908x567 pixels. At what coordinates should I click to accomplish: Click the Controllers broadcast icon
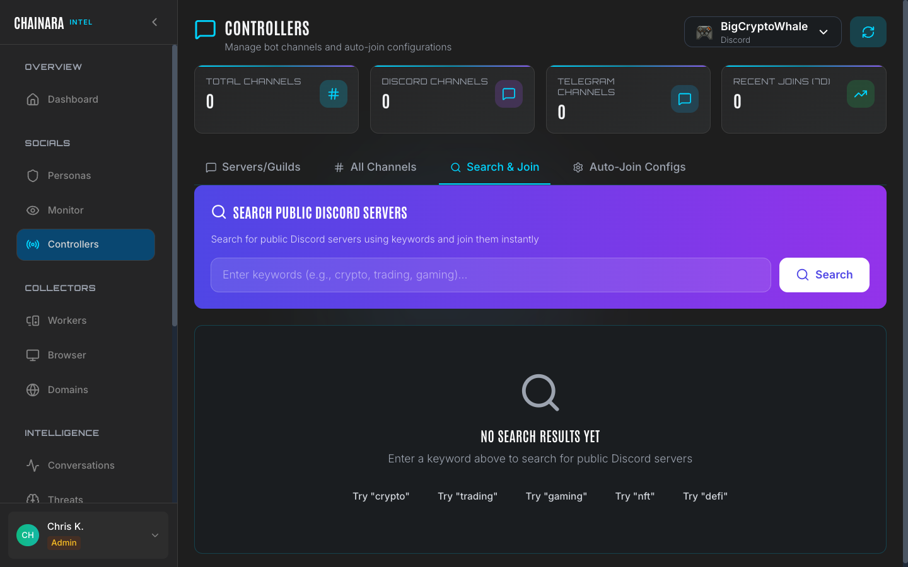[33, 244]
